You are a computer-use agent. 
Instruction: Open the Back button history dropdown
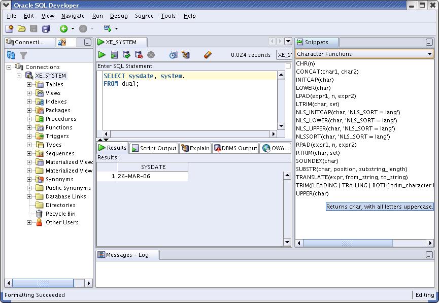pyautogui.click(x=73, y=28)
